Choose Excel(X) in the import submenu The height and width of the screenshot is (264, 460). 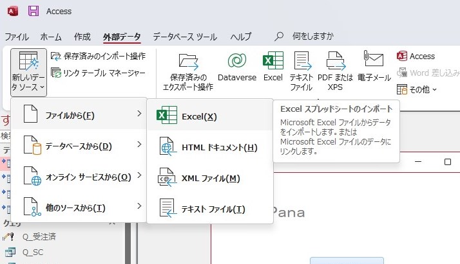coord(210,116)
